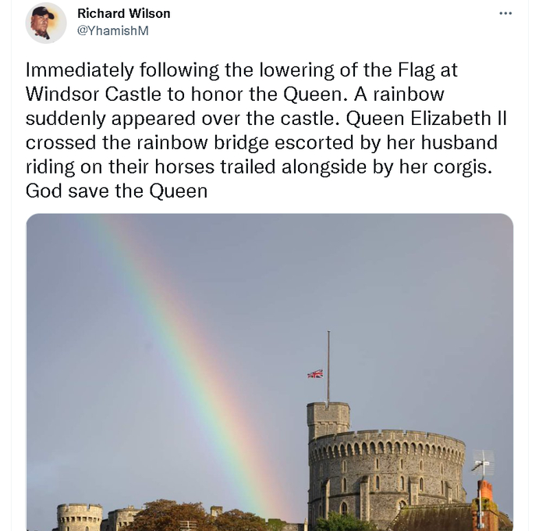The height and width of the screenshot is (531, 546).
Task: Click the square turret beneath the flagpole
Action: 328,420
